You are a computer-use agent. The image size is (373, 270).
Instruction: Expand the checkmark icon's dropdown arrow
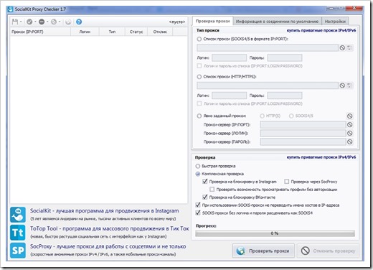tap(35, 22)
